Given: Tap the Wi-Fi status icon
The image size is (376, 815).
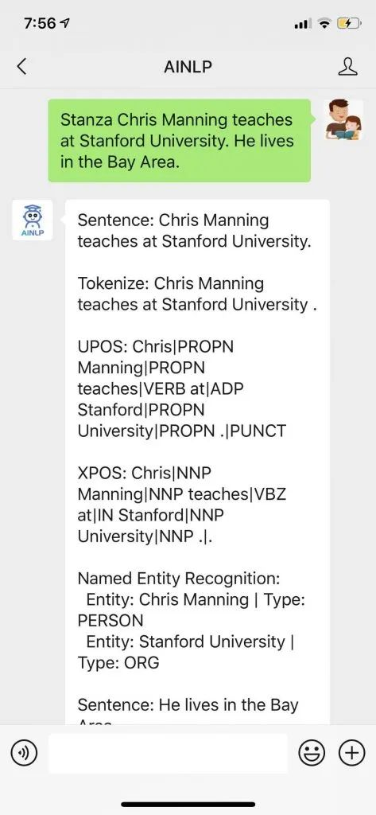Looking at the screenshot, I should [325, 23].
